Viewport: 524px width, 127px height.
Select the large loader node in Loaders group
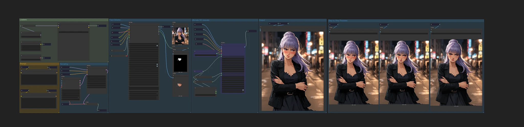(73, 41)
